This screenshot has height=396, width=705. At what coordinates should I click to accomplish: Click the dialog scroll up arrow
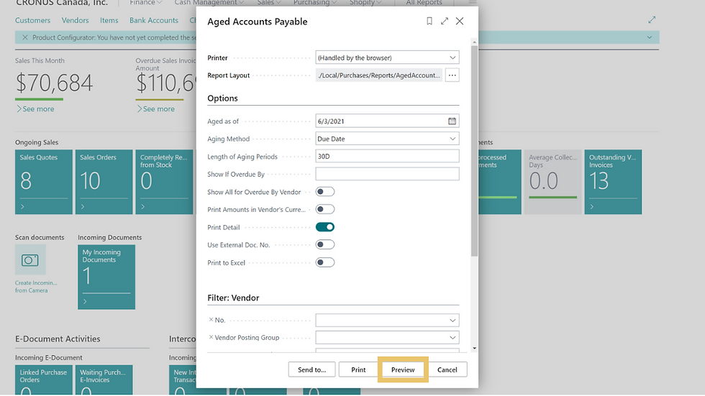coord(474,42)
